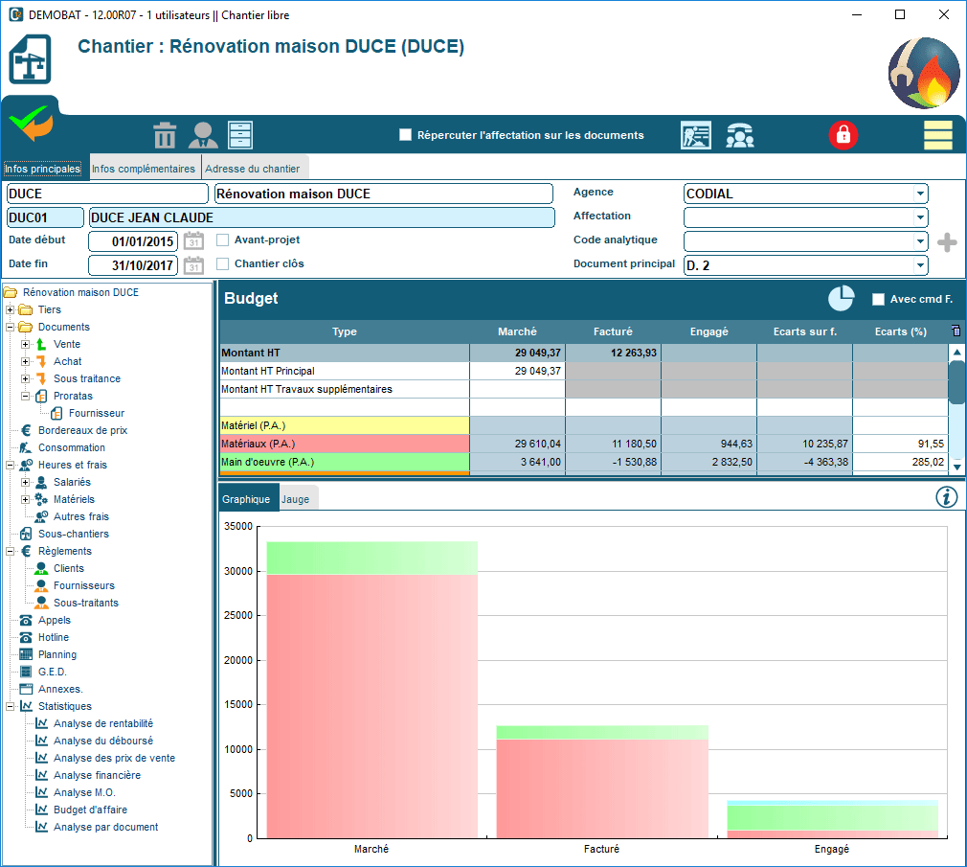Tick the Chantier clôs checkbox

[x=223, y=263]
